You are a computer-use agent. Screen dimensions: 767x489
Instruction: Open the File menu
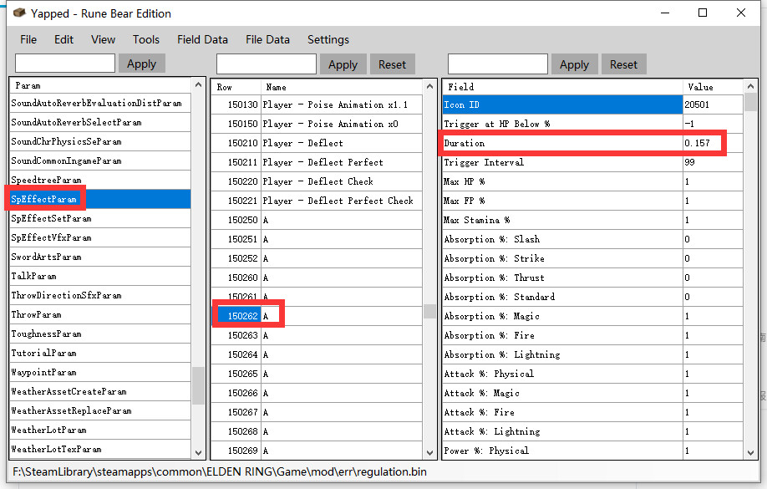coord(28,39)
